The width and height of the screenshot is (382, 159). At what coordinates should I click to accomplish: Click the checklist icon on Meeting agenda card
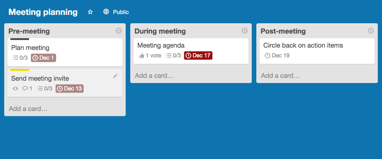point(168,56)
